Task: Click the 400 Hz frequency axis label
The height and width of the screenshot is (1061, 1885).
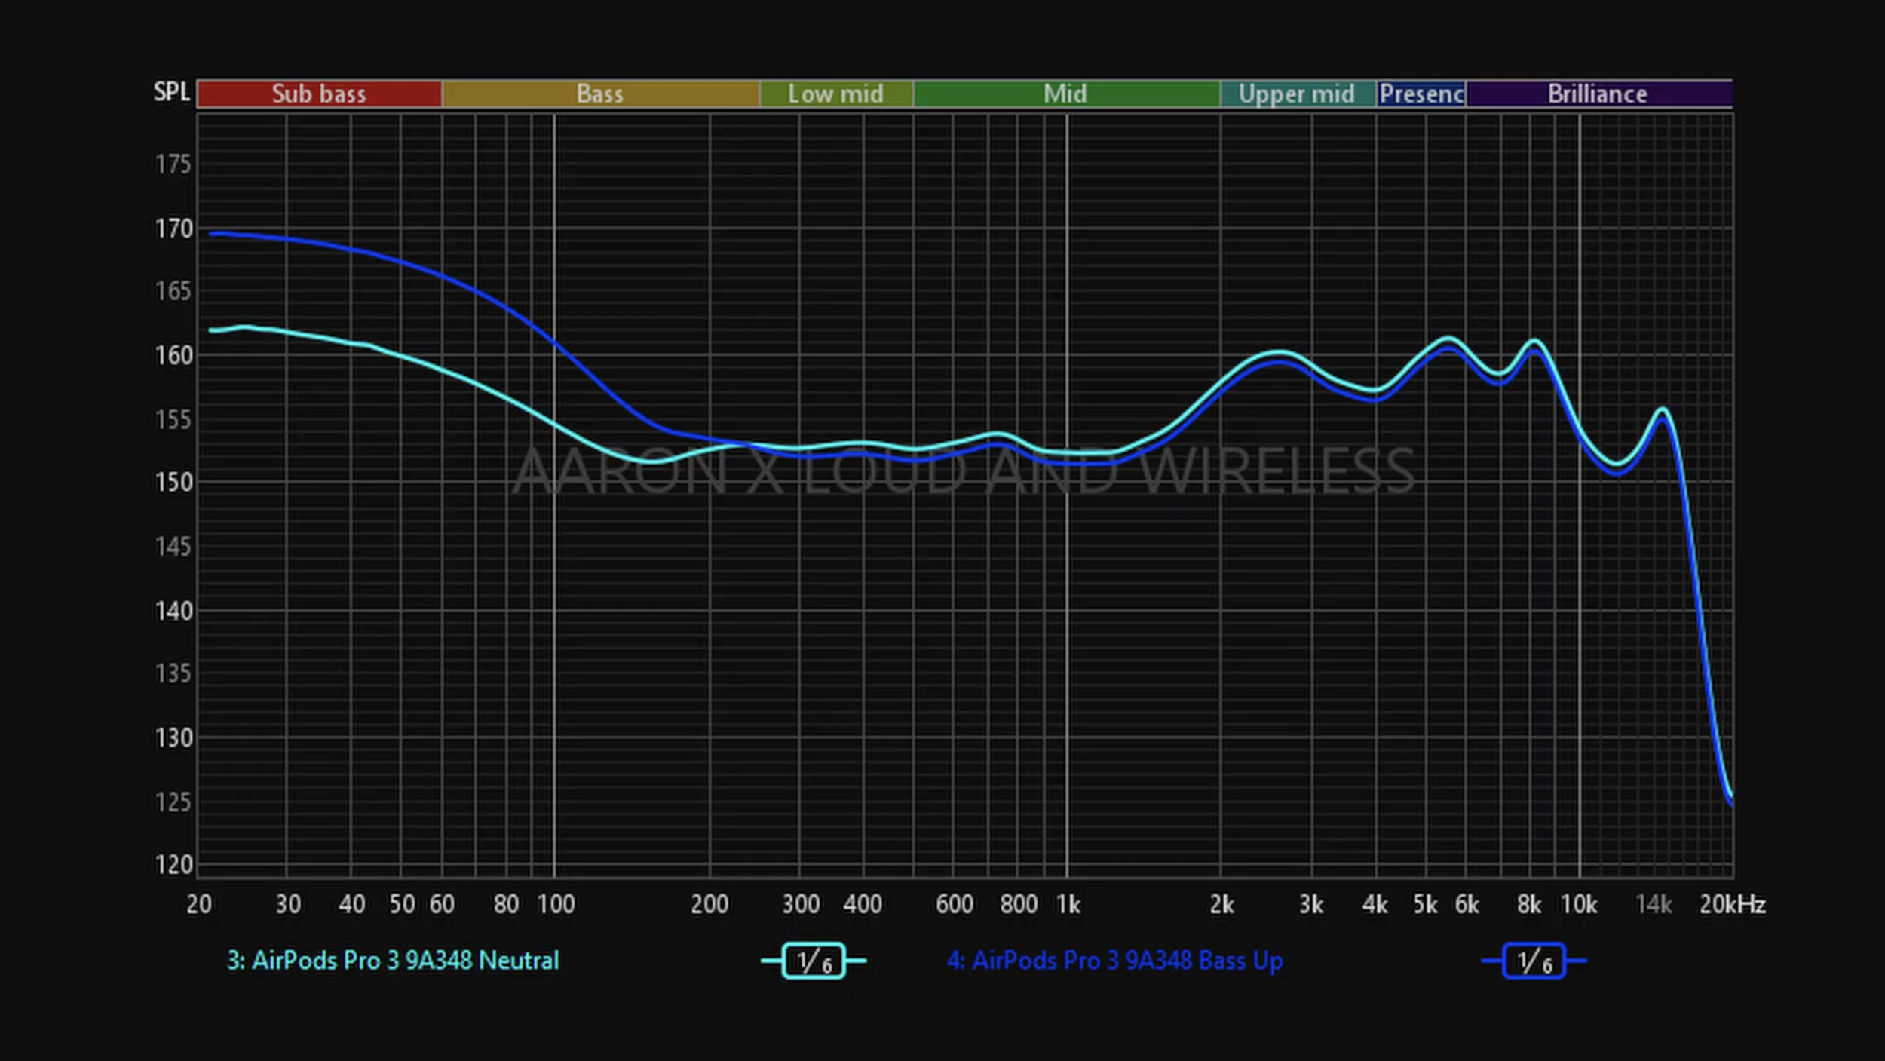Action: click(x=863, y=904)
